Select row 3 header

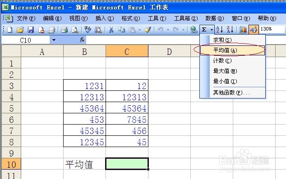click(11, 85)
